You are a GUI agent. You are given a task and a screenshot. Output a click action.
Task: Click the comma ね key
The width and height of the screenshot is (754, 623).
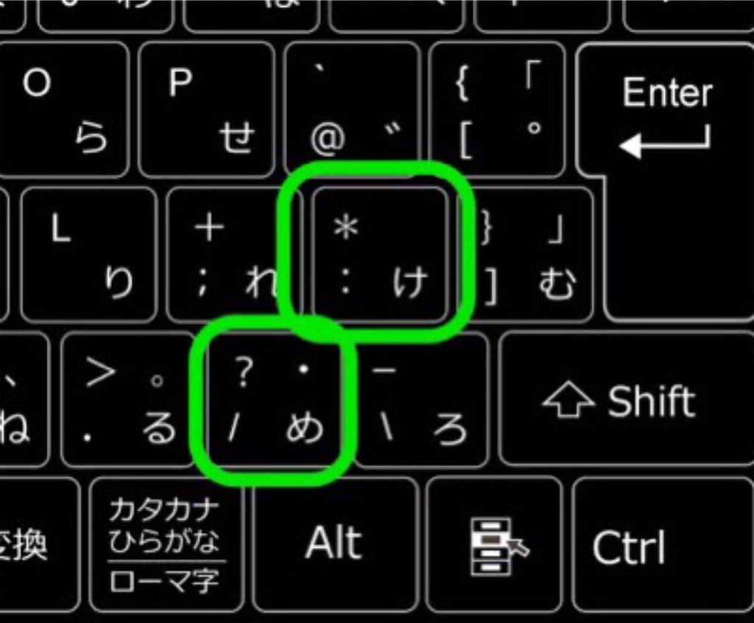pos(24,399)
